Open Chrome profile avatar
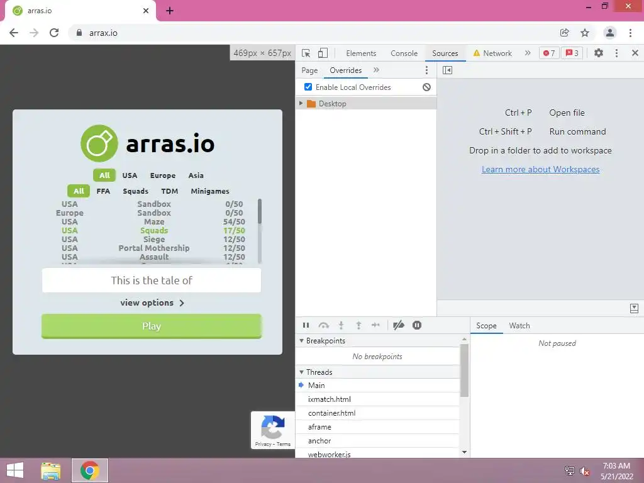 (x=610, y=33)
